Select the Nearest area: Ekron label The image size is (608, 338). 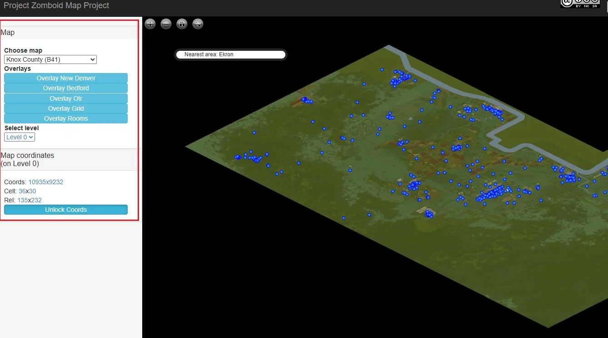coord(209,54)
